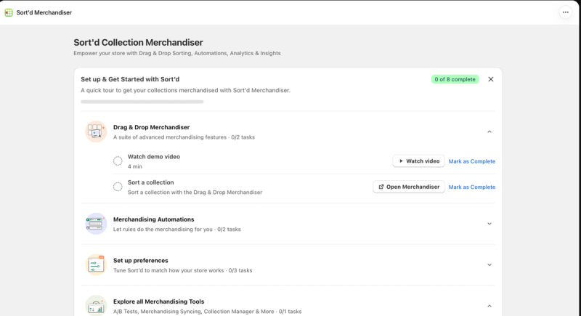The width and height of the screenshot is (581, 316).
Task: Click the Watch video button
Action: click(x=419, y=161)
